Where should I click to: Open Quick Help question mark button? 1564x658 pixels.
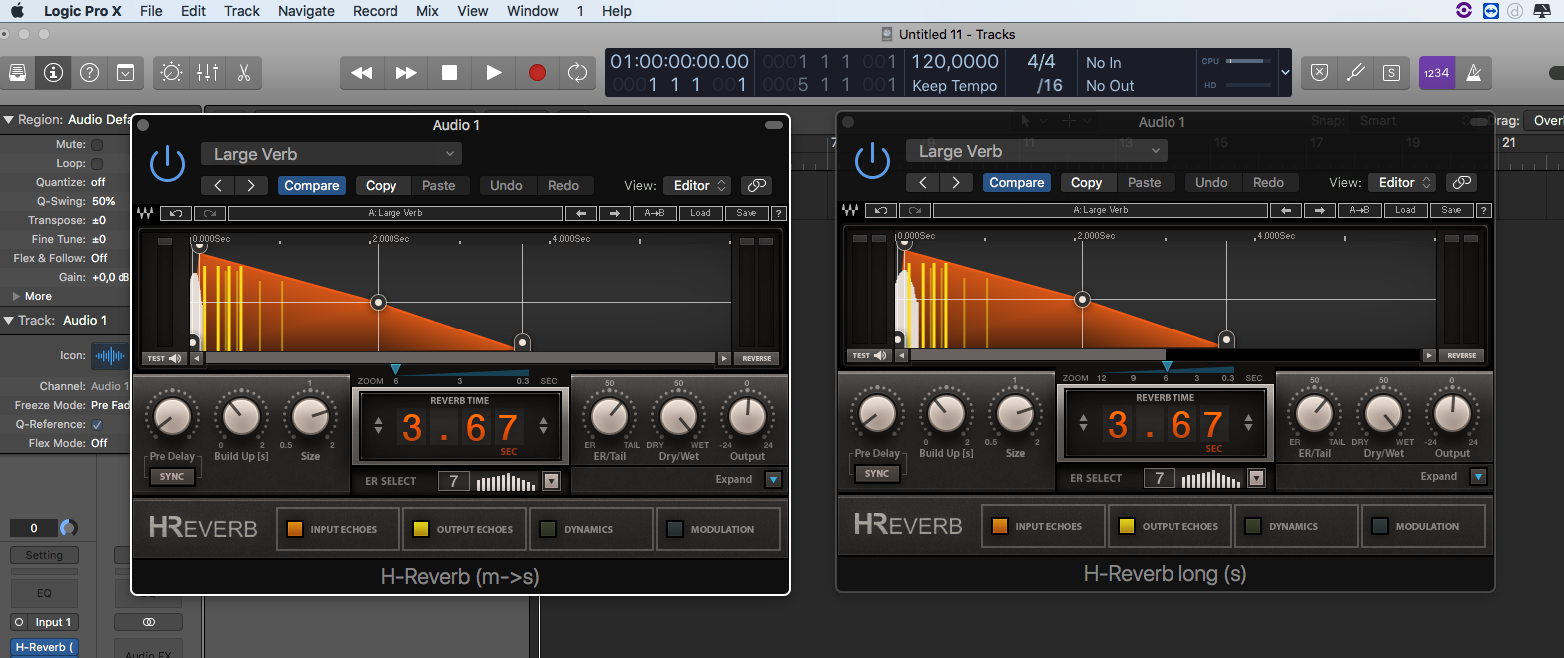coord(89,73)
